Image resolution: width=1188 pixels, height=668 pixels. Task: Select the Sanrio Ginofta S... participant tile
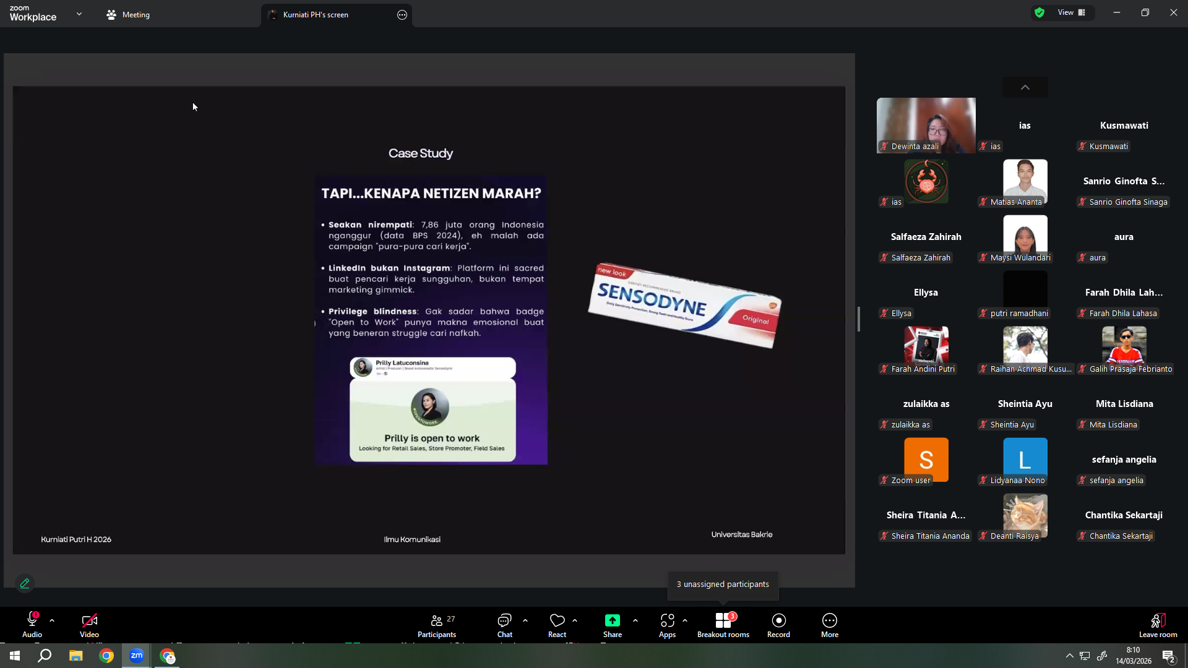(x=1124, y=181)
